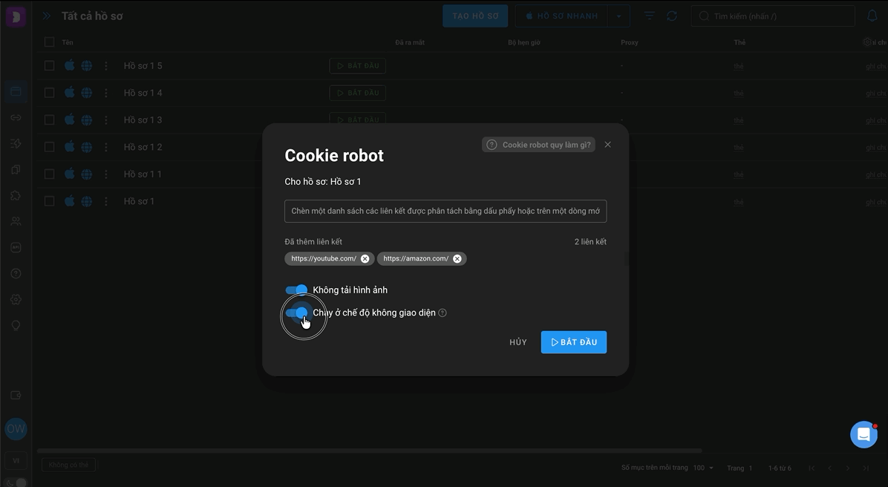Screen dimensions: 888x487
Task: Remove the https://youtube.com/ link chip
Action: [x=365, y=259]
